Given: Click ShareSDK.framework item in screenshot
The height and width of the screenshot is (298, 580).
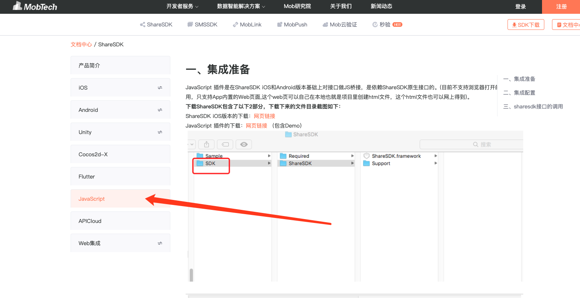Looking at the screenshot, I should 392,156.
